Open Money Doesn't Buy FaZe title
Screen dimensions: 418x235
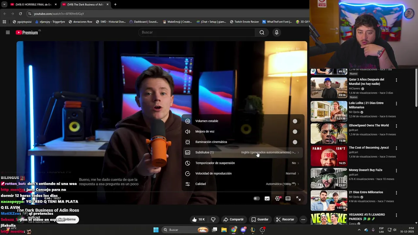point(365,170)
